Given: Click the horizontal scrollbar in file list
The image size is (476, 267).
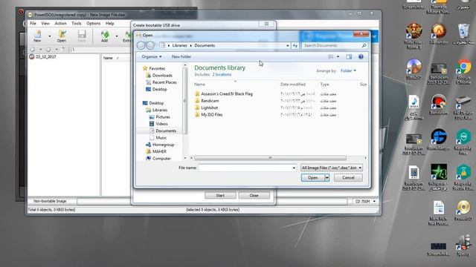Looking at the screenshot, I should click(x=270, y=158).
